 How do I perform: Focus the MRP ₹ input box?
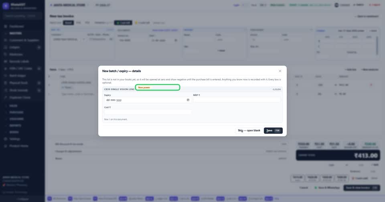(237, 100)
